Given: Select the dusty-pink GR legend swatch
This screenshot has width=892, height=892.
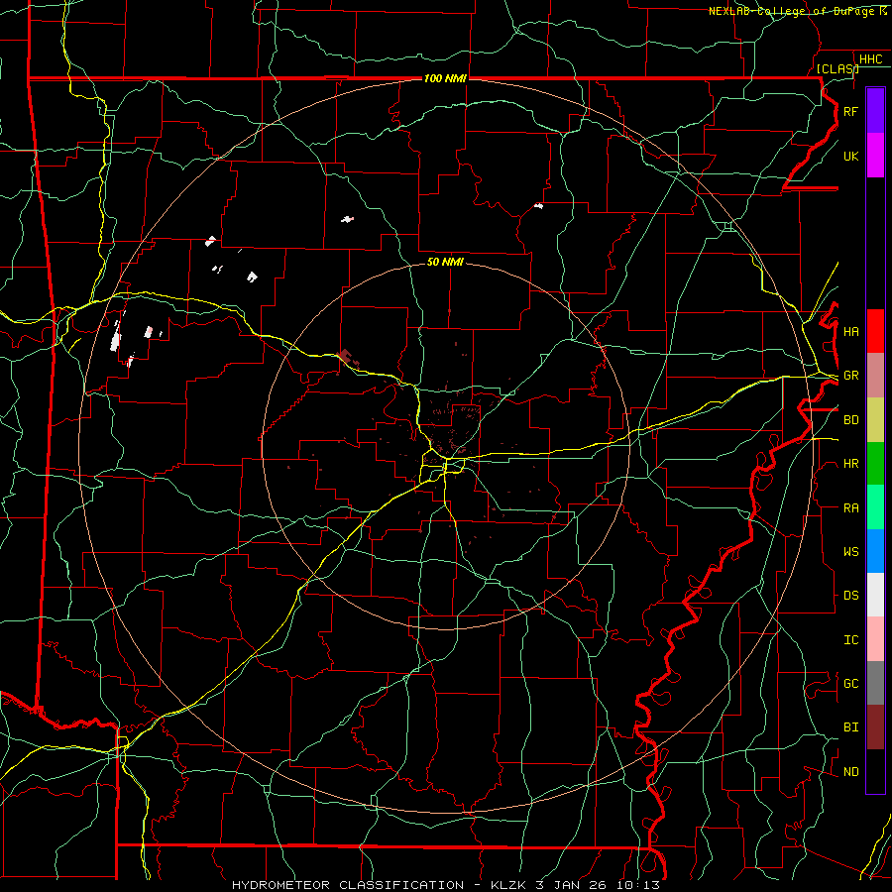Looking at the screenshot, I should tap(875, 375).
